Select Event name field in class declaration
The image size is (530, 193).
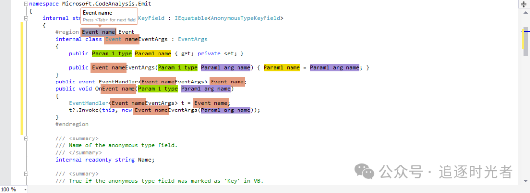pyautogui.click(x=121, y=39)
